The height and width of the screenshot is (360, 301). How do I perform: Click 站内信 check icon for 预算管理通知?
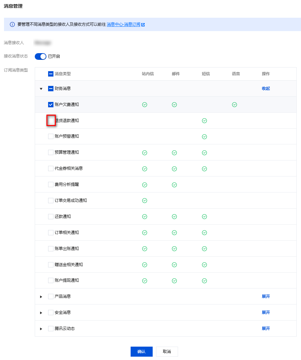[145, 153]
